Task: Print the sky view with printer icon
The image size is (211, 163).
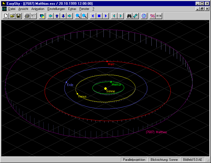Action: (27, 16)
